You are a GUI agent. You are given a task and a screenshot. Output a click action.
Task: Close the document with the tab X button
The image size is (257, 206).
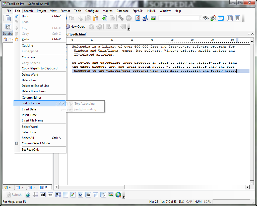click(252, 34)
